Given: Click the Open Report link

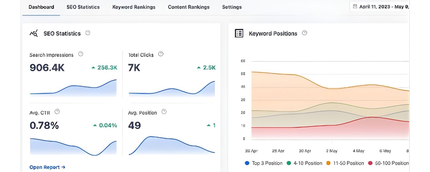Looking at the screenshot, I should coord(47,167).
